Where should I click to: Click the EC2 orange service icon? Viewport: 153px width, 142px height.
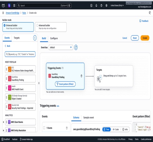click(x=10, y=69)
